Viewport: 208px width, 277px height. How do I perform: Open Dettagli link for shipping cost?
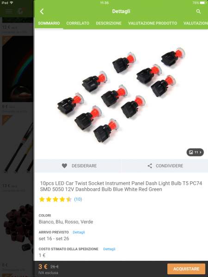click(x=109, y=249)
